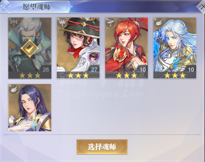Select the red-haired character card

(x=126, y=48)
